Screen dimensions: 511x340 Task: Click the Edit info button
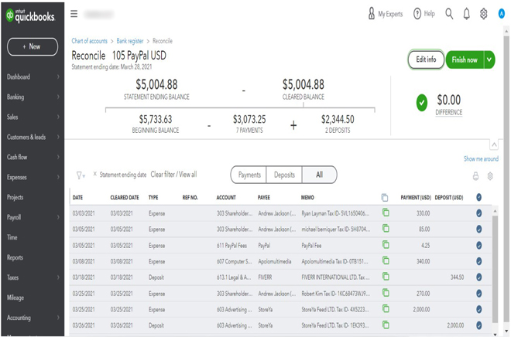tap(426, 59)
